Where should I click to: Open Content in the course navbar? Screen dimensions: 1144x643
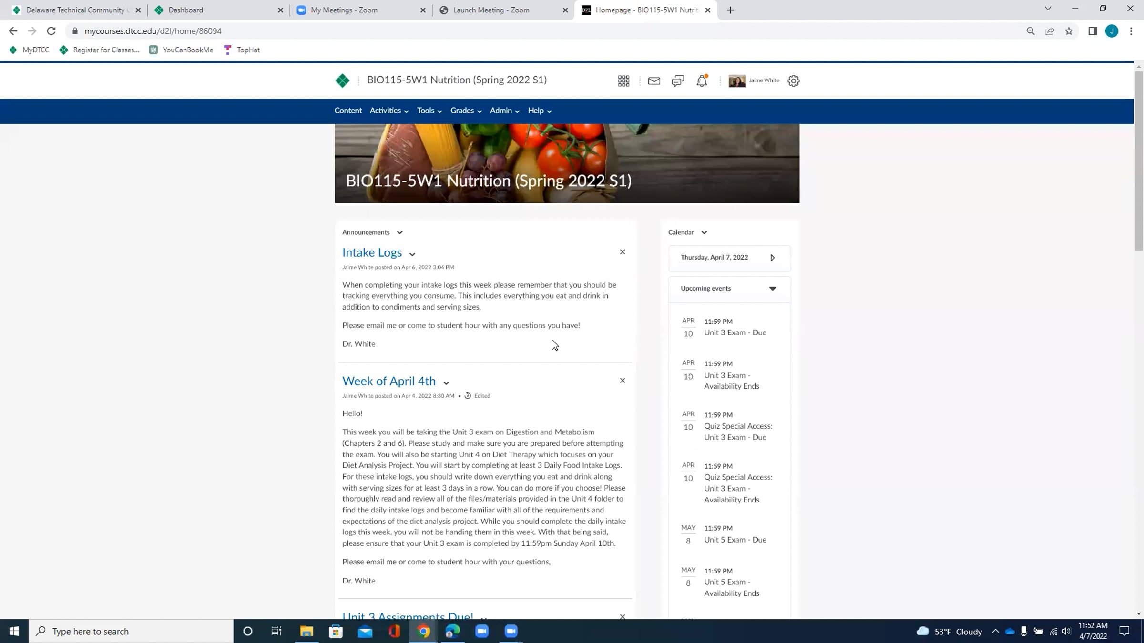tap(348, 111)
